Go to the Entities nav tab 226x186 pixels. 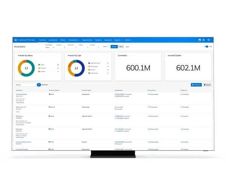pos(63,40)
